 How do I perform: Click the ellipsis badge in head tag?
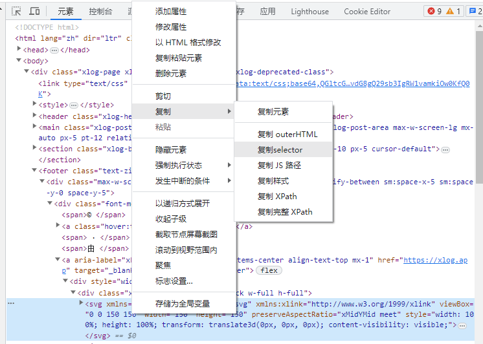click(x=54, y=50)
